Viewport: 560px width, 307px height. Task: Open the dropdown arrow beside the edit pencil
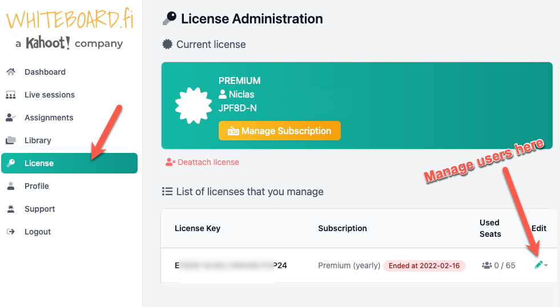point(546,265)
